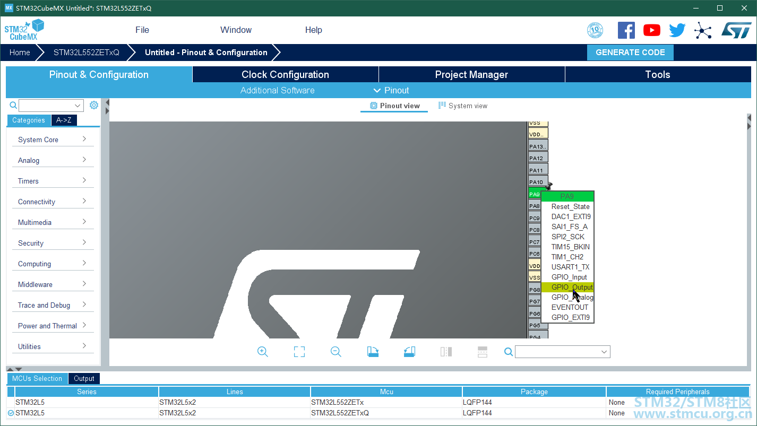Click the pin search magnifier icon
The image size is (757, 426).
click(509, 352)
